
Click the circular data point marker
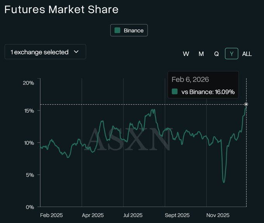(x=246, y=104)
